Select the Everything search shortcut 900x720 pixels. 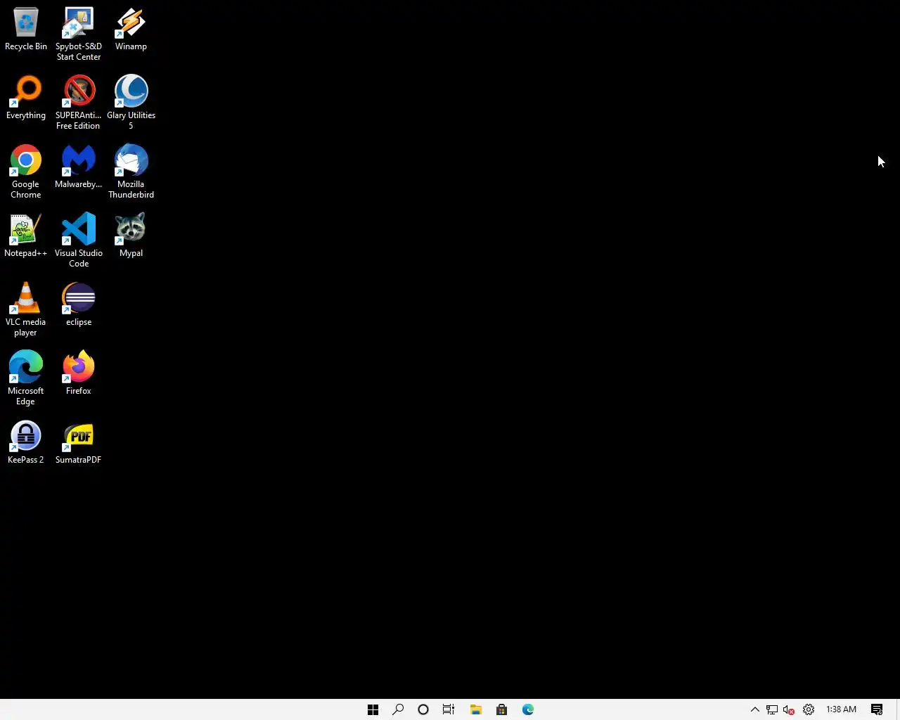pos(26,98)
